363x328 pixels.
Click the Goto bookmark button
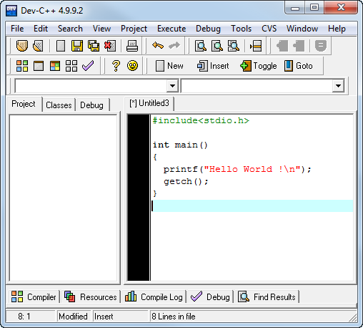(299, 66)
